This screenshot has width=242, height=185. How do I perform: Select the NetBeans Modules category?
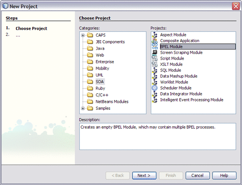pos(112,102)
